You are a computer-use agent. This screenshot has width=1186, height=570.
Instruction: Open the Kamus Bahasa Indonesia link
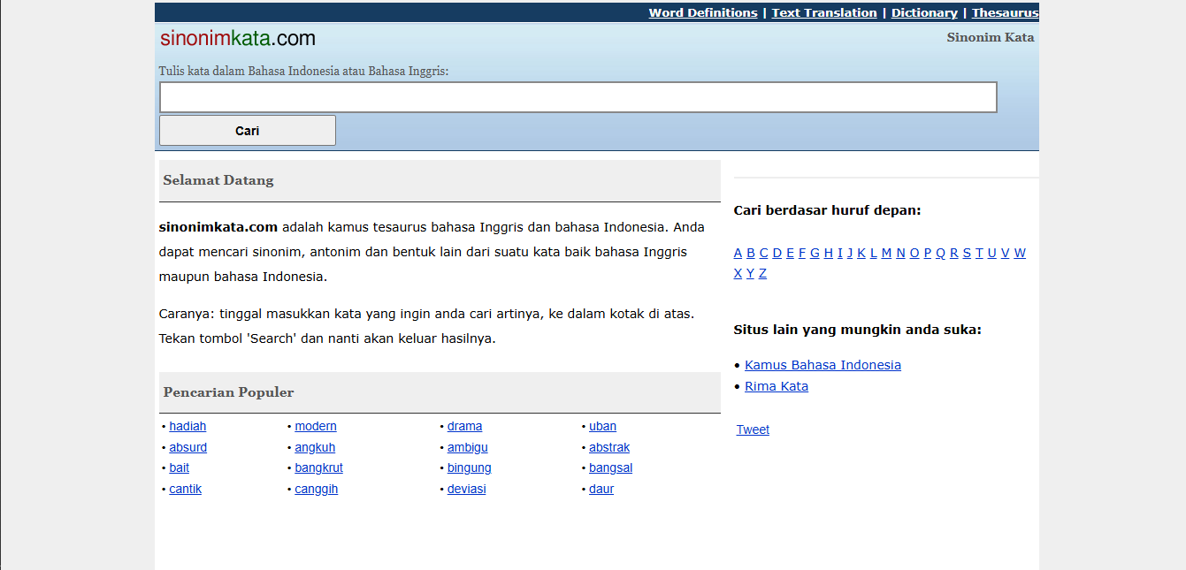(823, 365)
